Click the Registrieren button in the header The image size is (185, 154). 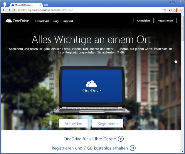[165, 21]
